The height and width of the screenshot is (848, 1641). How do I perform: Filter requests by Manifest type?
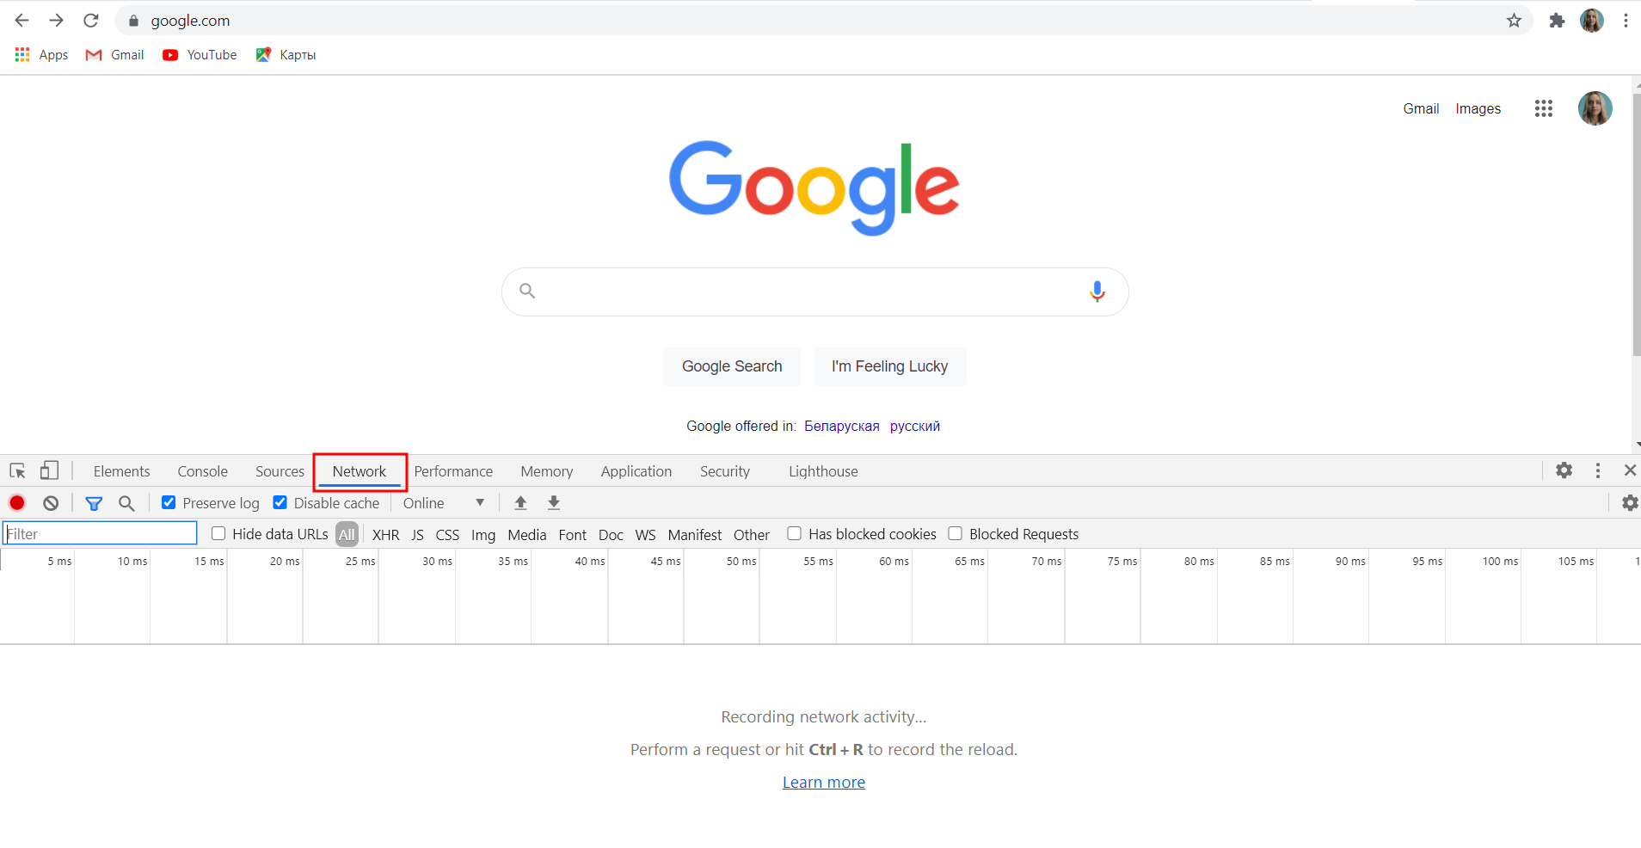click(x=695, y=535)
